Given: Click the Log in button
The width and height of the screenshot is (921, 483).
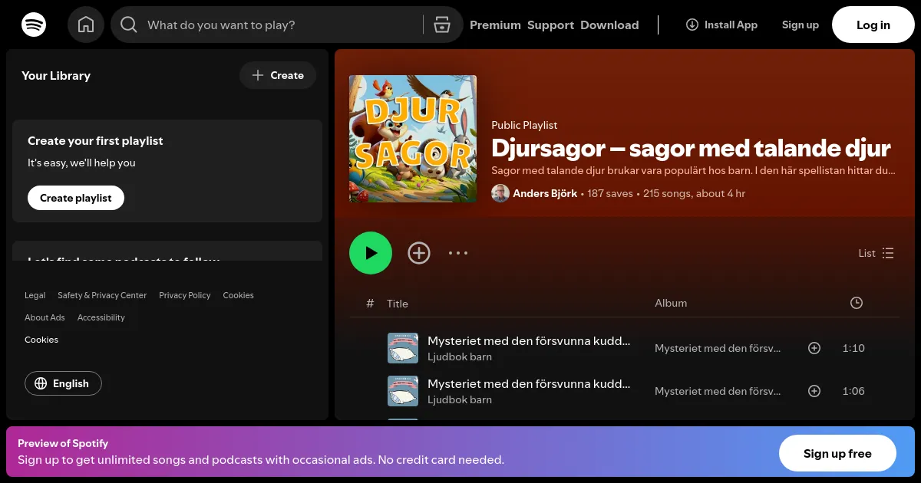Looking at the screenshot, I should pyautogui.click(x=873, y=24).
